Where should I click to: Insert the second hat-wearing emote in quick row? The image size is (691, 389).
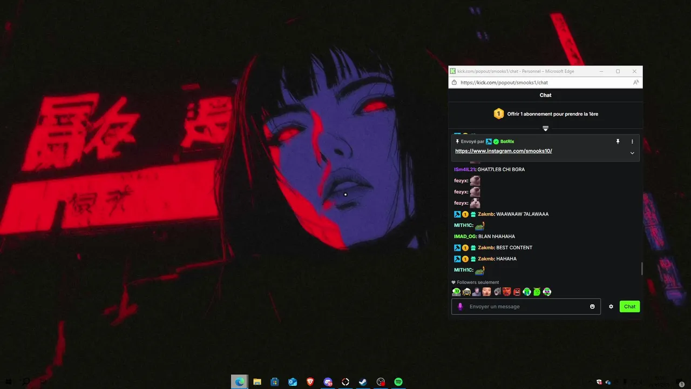466,292
